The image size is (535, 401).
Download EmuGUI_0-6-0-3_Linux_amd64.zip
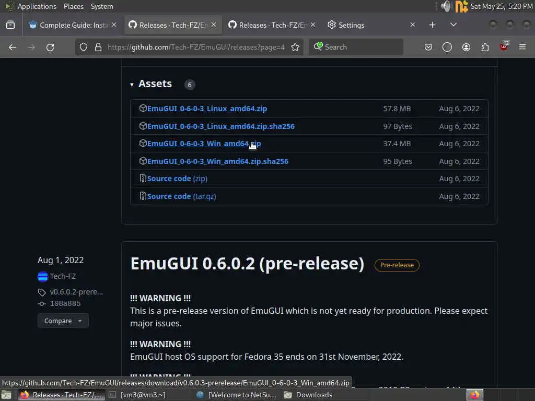(x=207, y=109)
